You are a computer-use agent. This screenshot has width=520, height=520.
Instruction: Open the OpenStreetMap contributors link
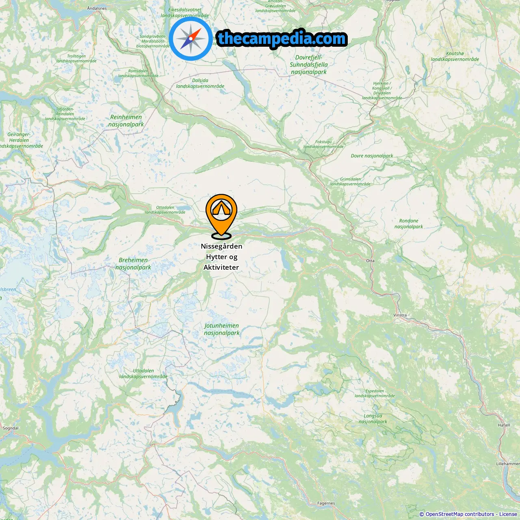click(460, 514)
